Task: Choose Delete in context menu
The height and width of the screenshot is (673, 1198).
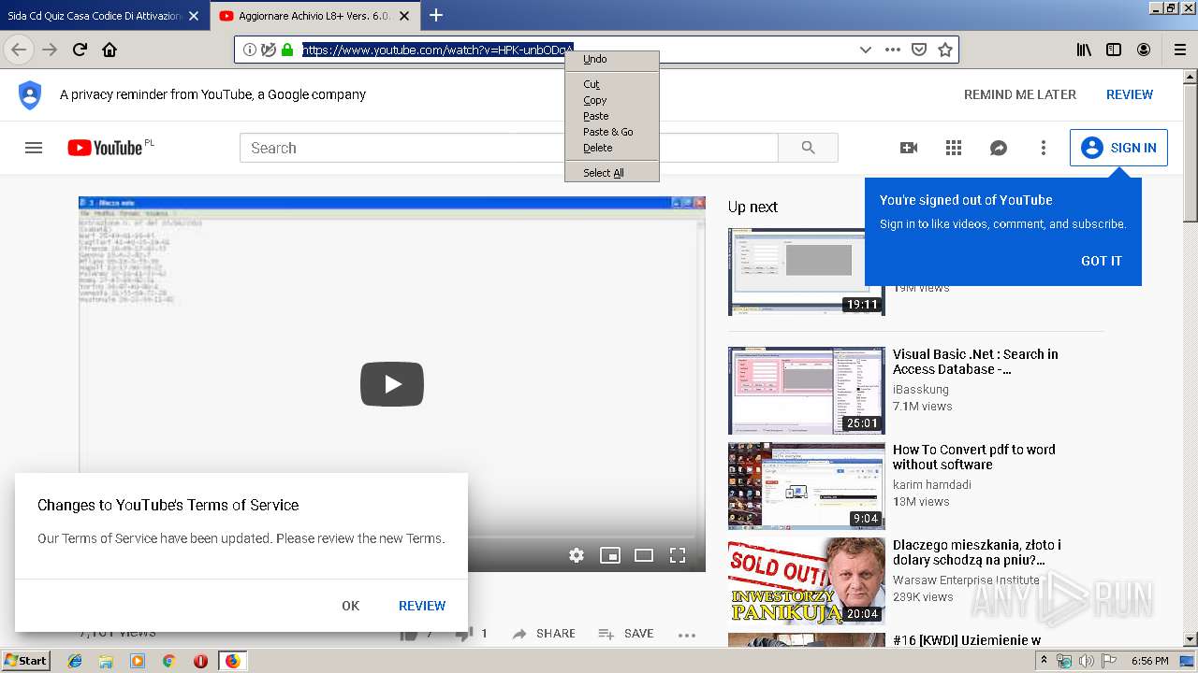Action: 612,148
